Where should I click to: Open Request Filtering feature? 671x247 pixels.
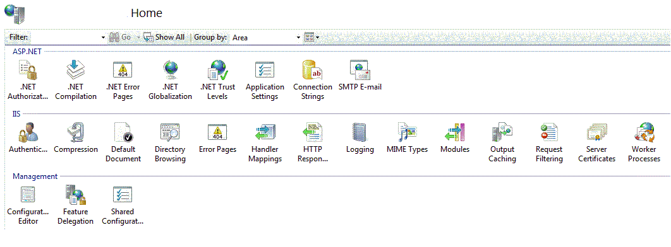(x=550, y=142)
